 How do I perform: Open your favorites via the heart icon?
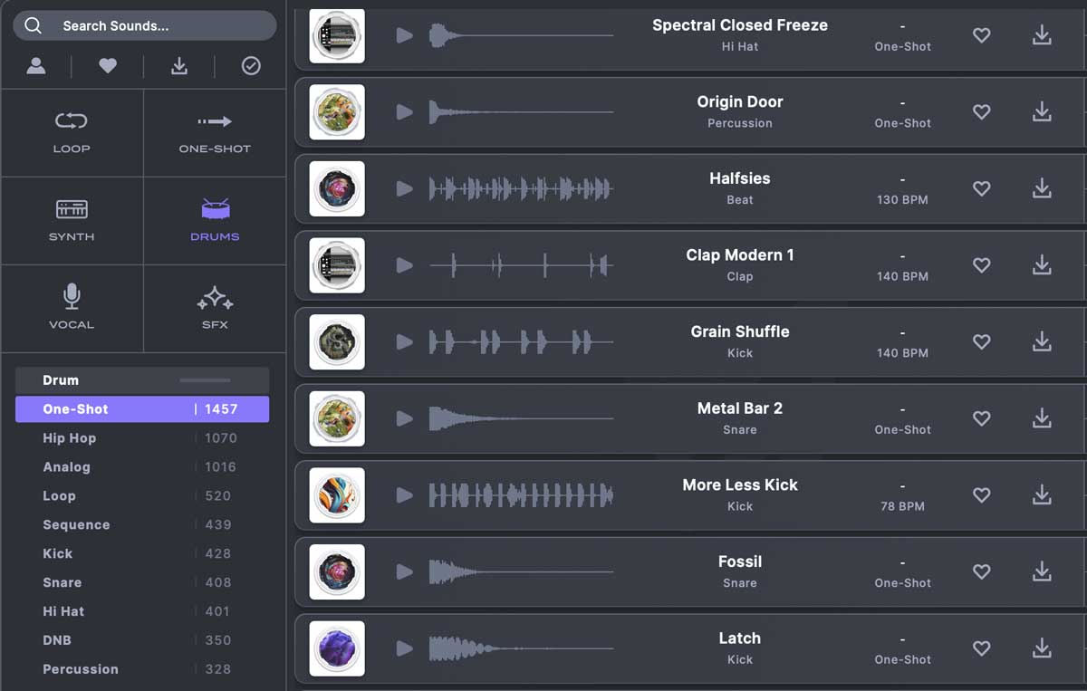[x=108, y=66]
